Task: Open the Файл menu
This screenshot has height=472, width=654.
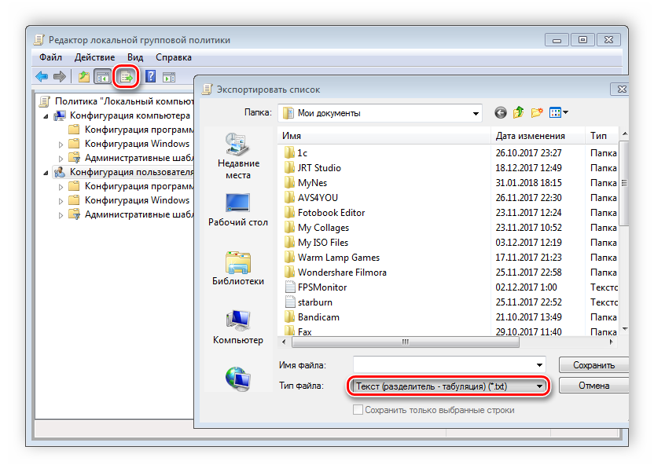Action: pyautogui.click(x=50, y=57)
